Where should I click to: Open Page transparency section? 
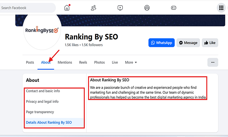pyautogui.click(x=40, y=112)
